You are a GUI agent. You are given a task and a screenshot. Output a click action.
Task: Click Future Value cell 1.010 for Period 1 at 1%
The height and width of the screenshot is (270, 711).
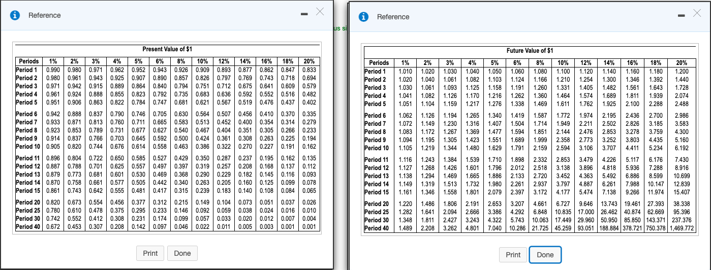coord(406,71)
